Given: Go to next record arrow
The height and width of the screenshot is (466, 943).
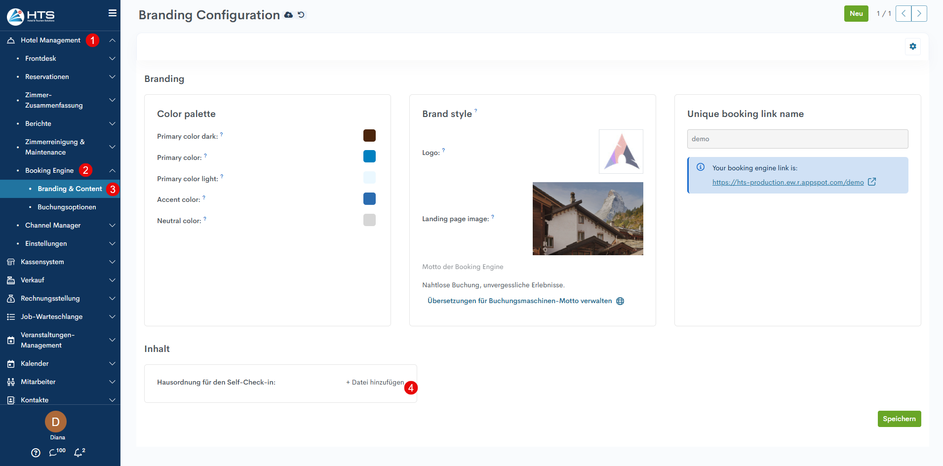Looking at the screenshot, I should click(919, 14).
